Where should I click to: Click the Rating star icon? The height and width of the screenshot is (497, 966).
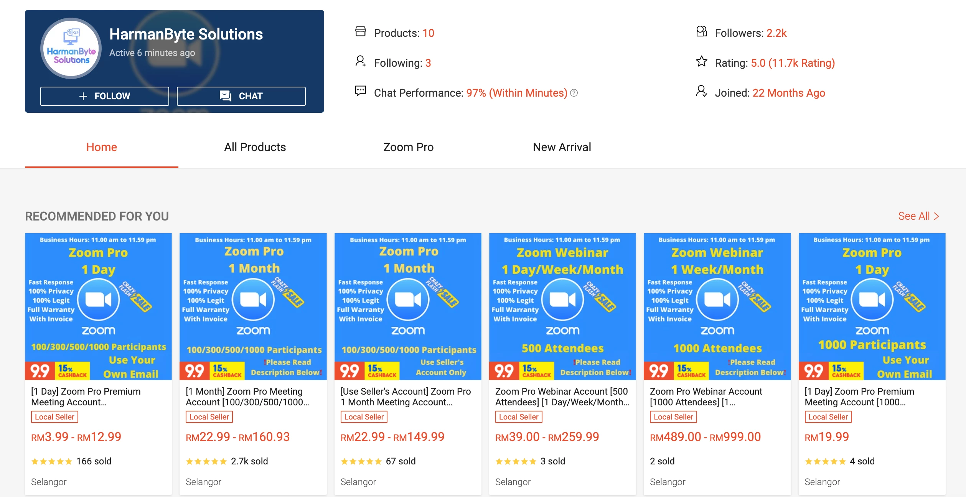701,61
